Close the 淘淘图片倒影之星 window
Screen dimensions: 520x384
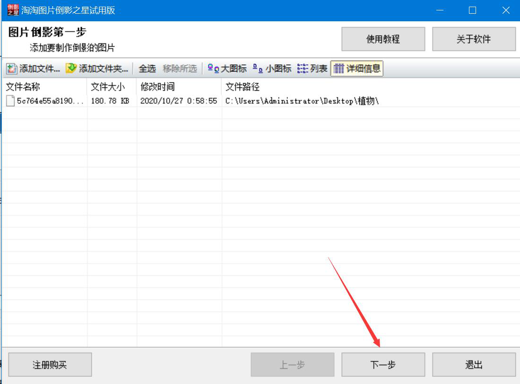tap(505, 10)
